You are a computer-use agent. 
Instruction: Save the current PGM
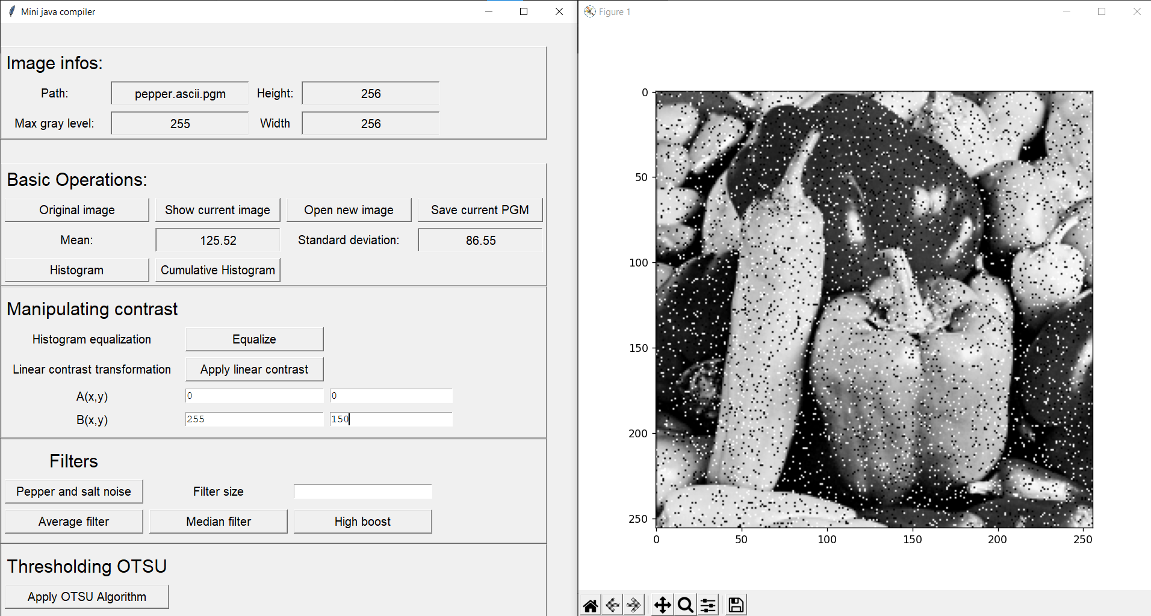tap(480, 209)
